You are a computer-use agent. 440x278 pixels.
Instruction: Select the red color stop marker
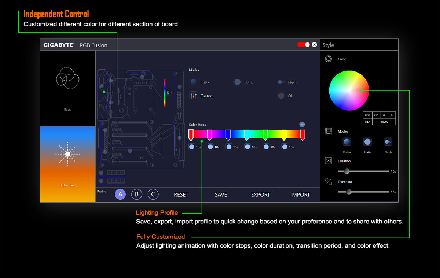191,134
